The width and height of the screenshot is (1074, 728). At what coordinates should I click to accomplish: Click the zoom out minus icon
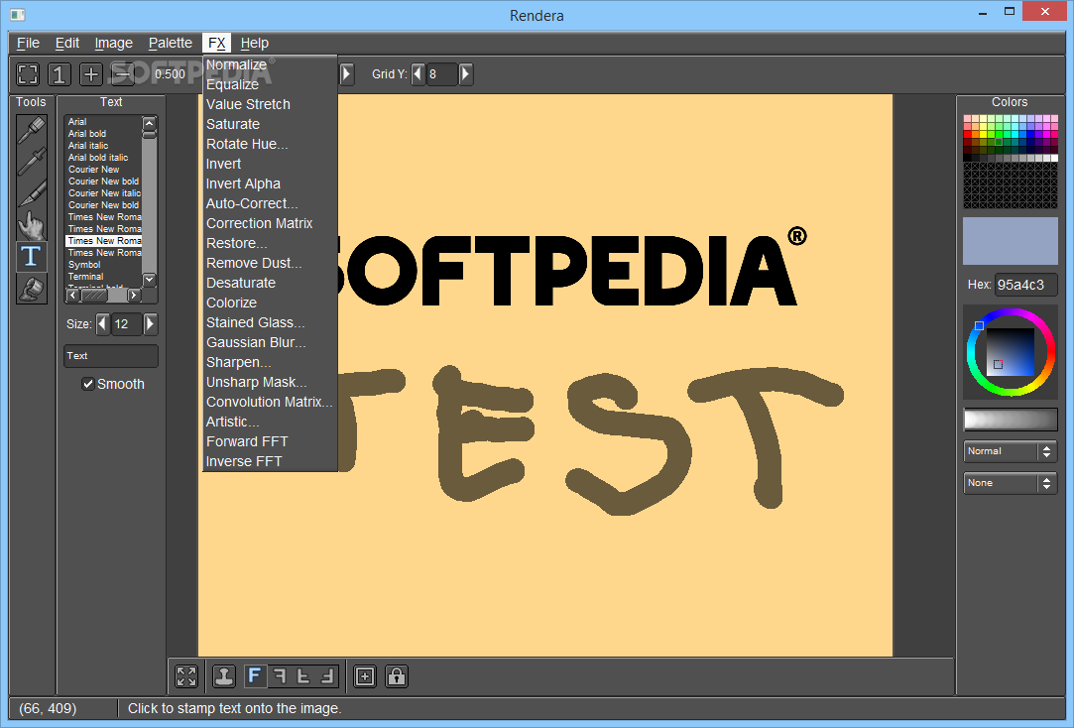(123, 74)
